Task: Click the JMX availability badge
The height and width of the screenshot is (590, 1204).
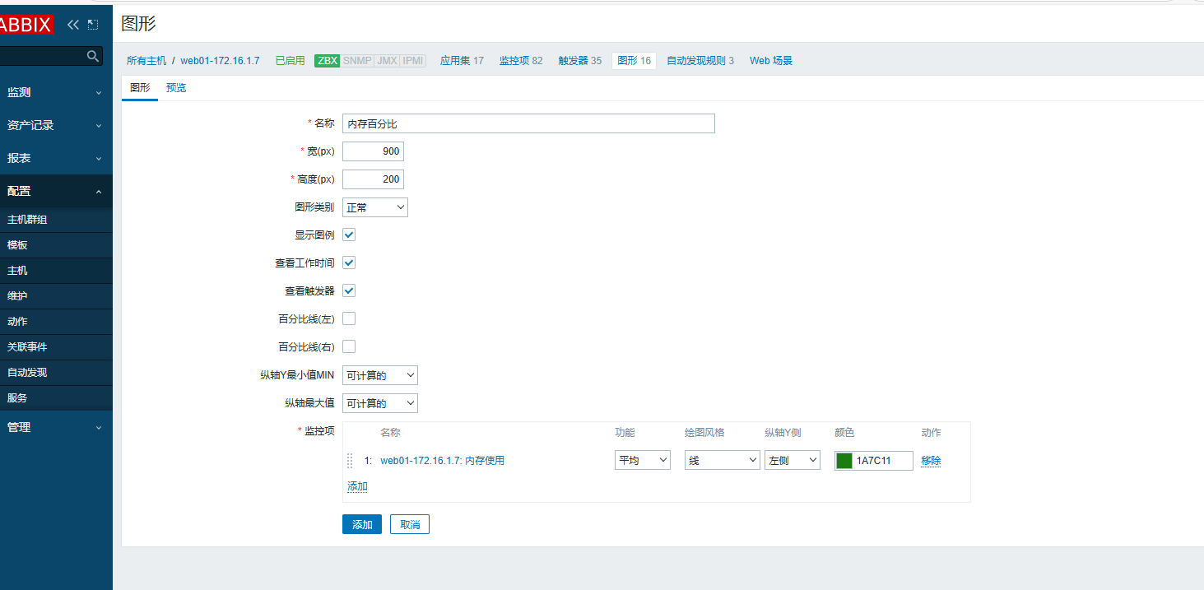Action: pos(387,61)
